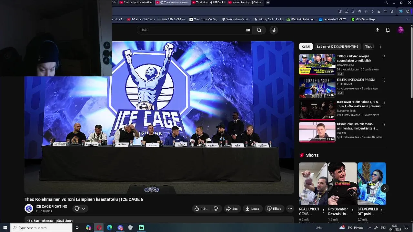Viewport: 413px width, 232px height.
Task: Open Opera GX browser from taskbar
Action: click(99, 228)
